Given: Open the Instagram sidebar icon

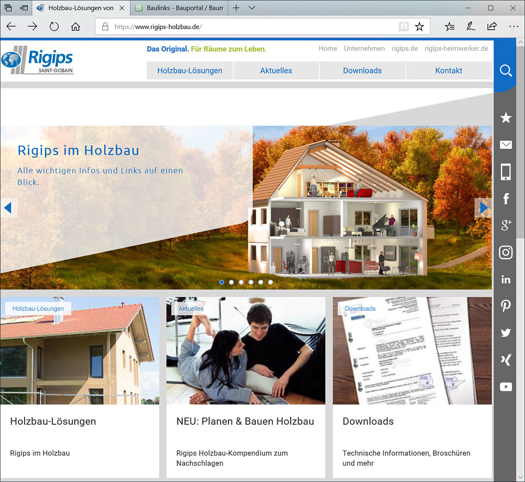Looking at the screenshot, I should (x=506, y=252).
